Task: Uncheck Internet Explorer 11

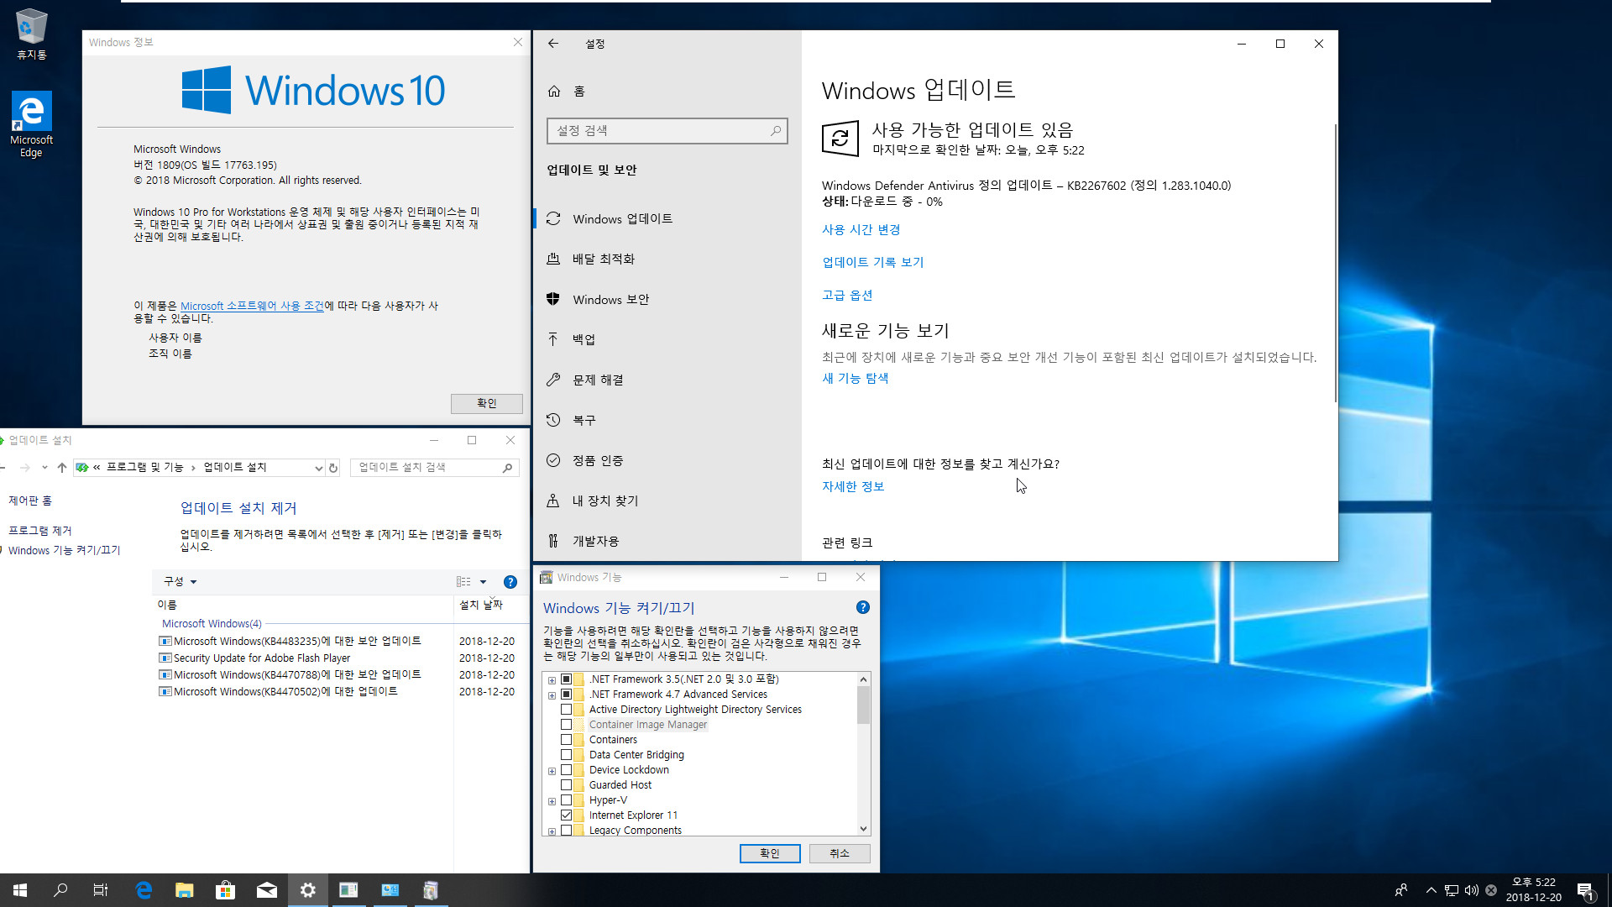Action: (x=567, y=815)
